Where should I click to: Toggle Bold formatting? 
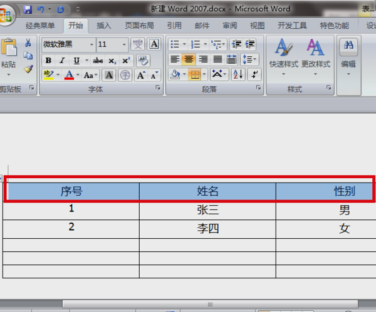48,61
